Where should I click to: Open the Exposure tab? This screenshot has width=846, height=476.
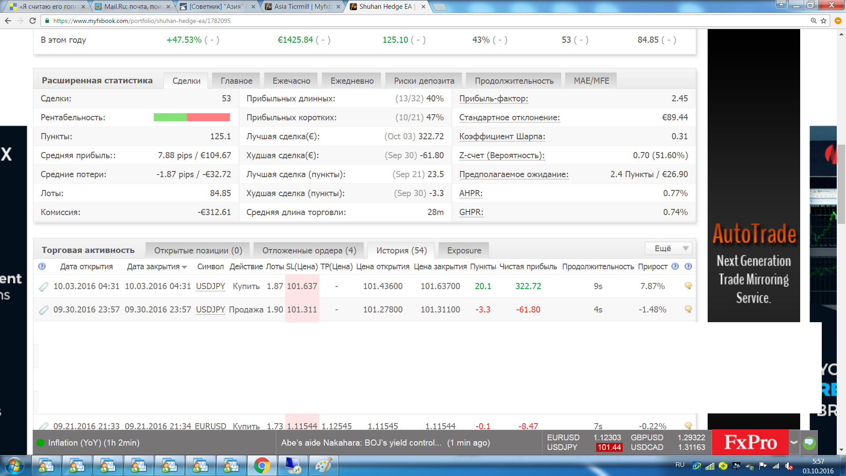click(464, 250)
